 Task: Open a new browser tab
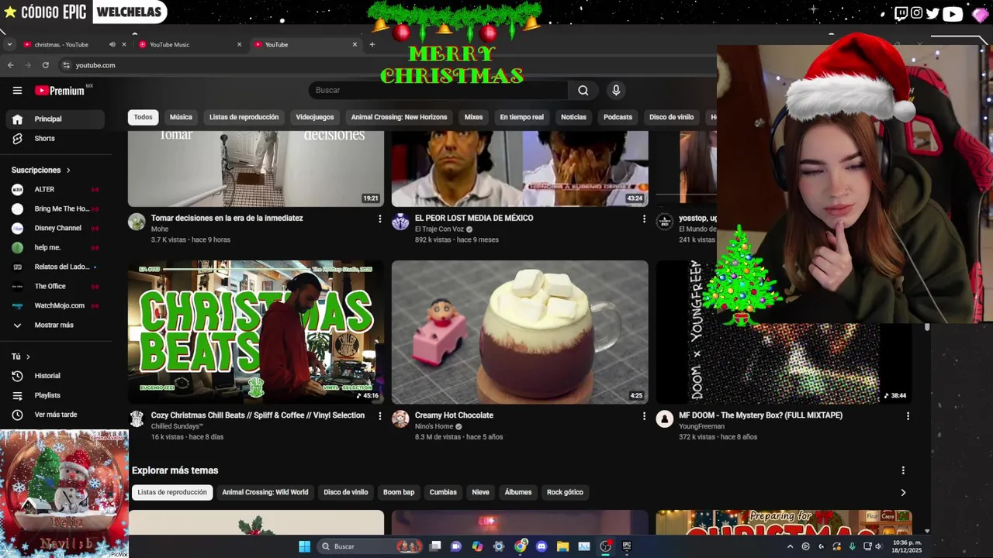click(372, 44)
